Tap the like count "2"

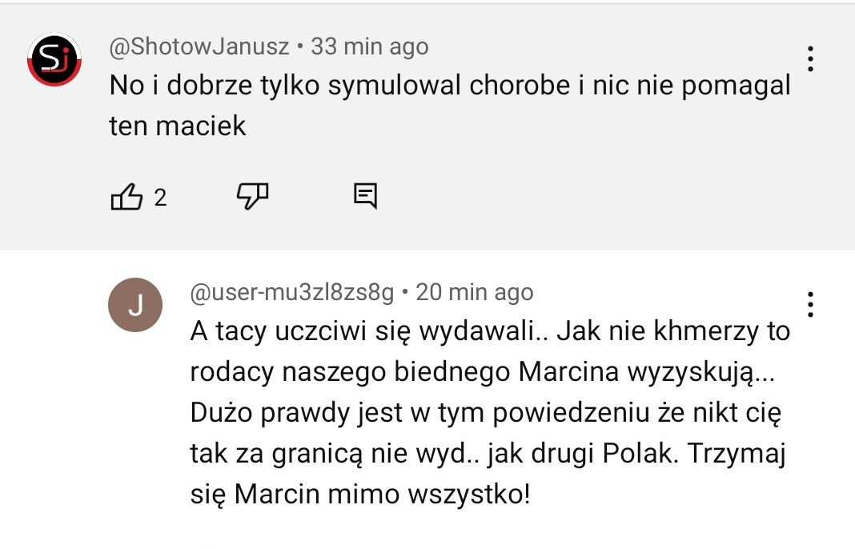[160, 197]
